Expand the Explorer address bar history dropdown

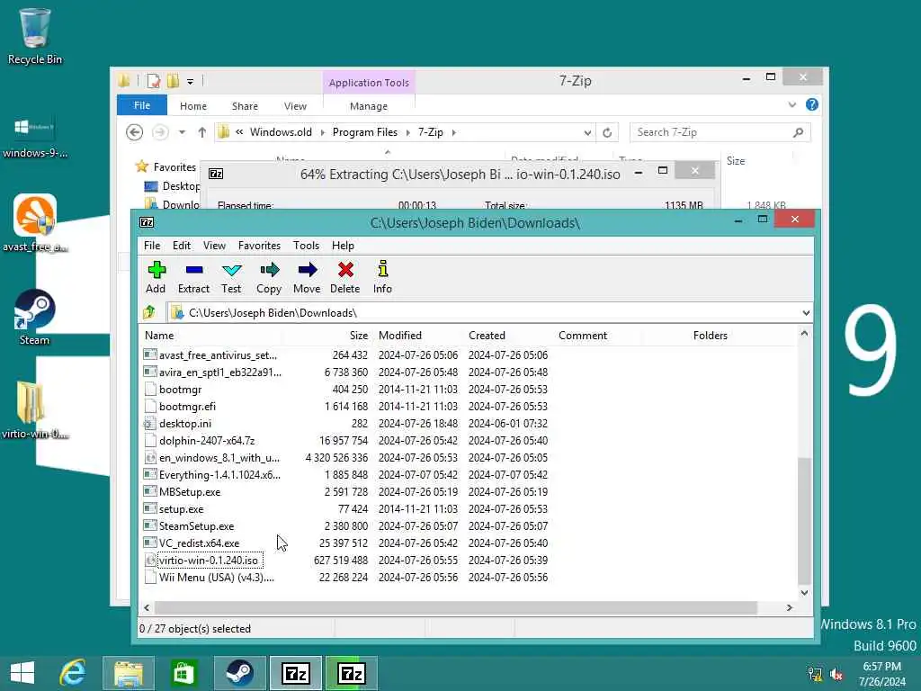(x=587, y=133)
